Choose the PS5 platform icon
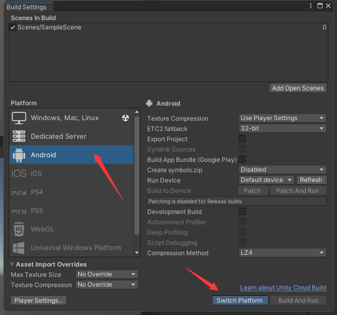Image resolution: width=337 pixels, height=315 pixels. pyautogui.click(x=19, y=211)
